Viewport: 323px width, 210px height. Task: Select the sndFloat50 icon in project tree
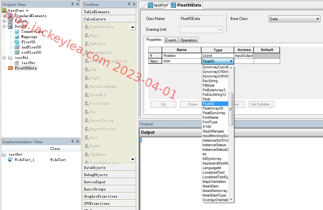pyautogui.click(x=17, y=47)
